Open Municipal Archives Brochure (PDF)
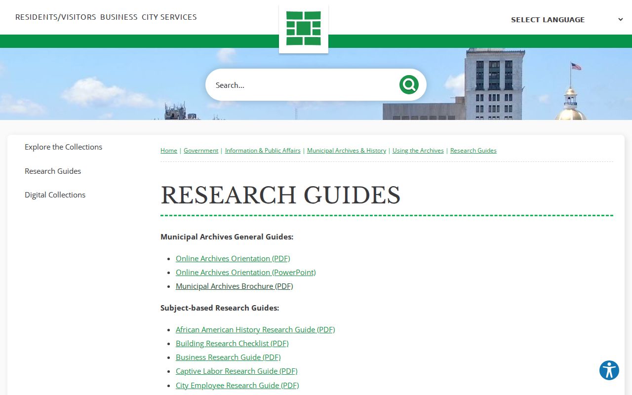The height and width of the screenshot is (395, 632). [235, 286]
